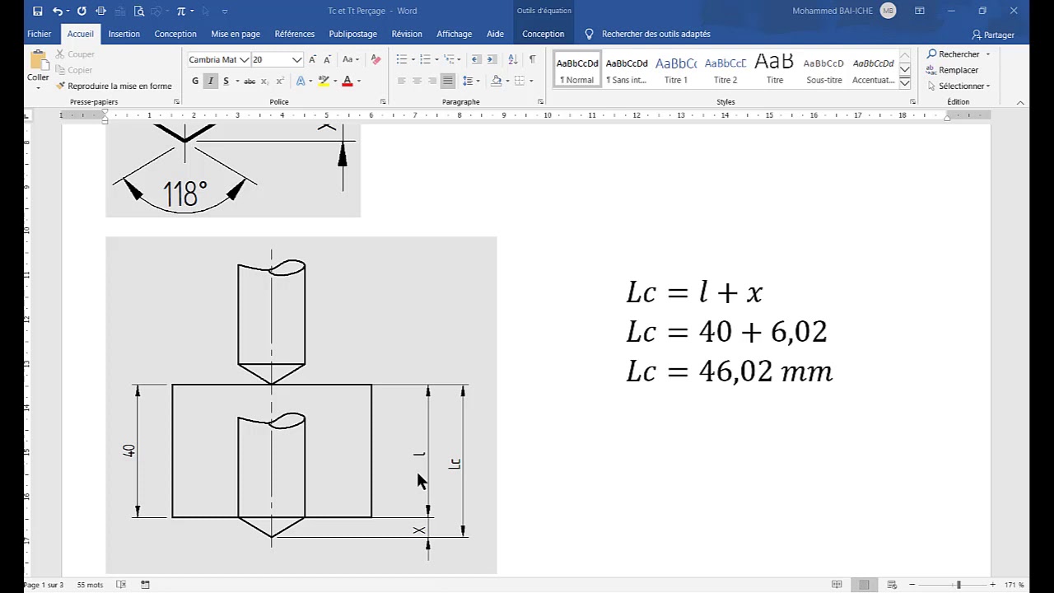The width and height of the screenshot is (1054, 593).
Task: Repeat the last action
Action: [82, 11]
